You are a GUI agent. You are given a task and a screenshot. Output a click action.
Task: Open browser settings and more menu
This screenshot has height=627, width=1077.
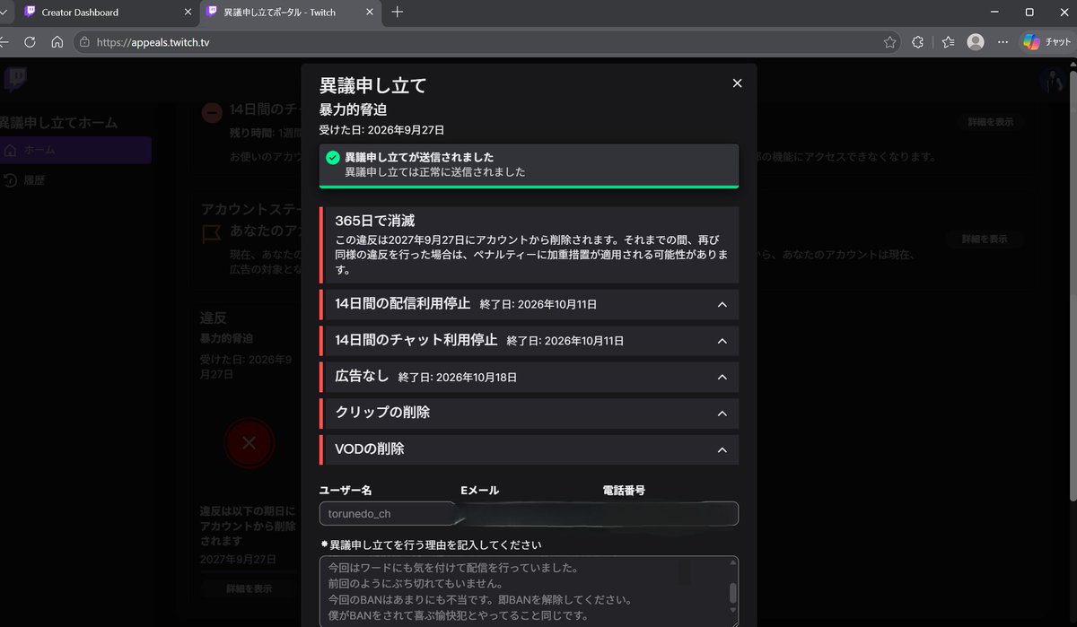click(x=1003, y=42)
